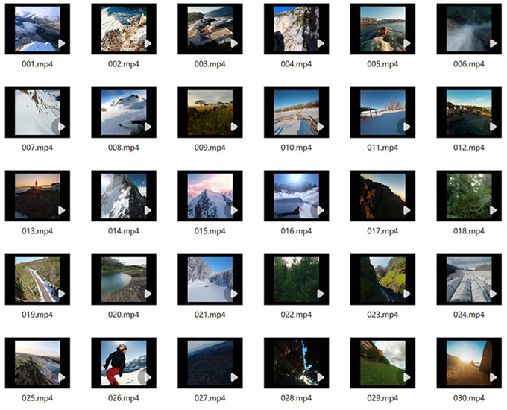Open the 001.mp4 snowy mountain thumbnail

click(x=37, y=29)
